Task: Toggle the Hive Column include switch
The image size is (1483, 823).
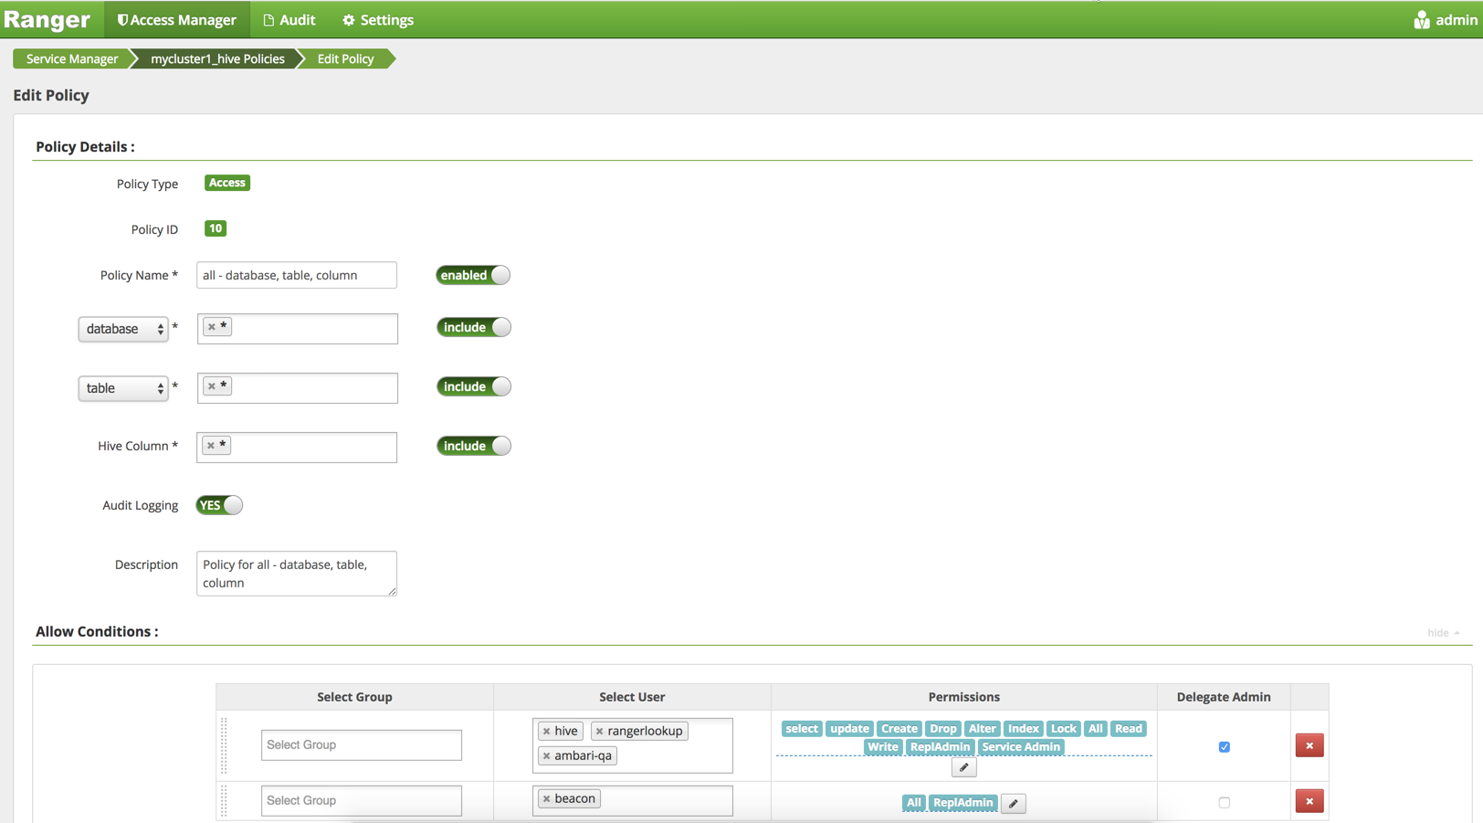Action: click(473, 446)
